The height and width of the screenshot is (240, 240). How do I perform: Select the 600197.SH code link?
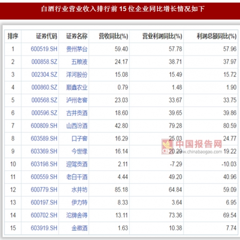(x=44, y=203)
